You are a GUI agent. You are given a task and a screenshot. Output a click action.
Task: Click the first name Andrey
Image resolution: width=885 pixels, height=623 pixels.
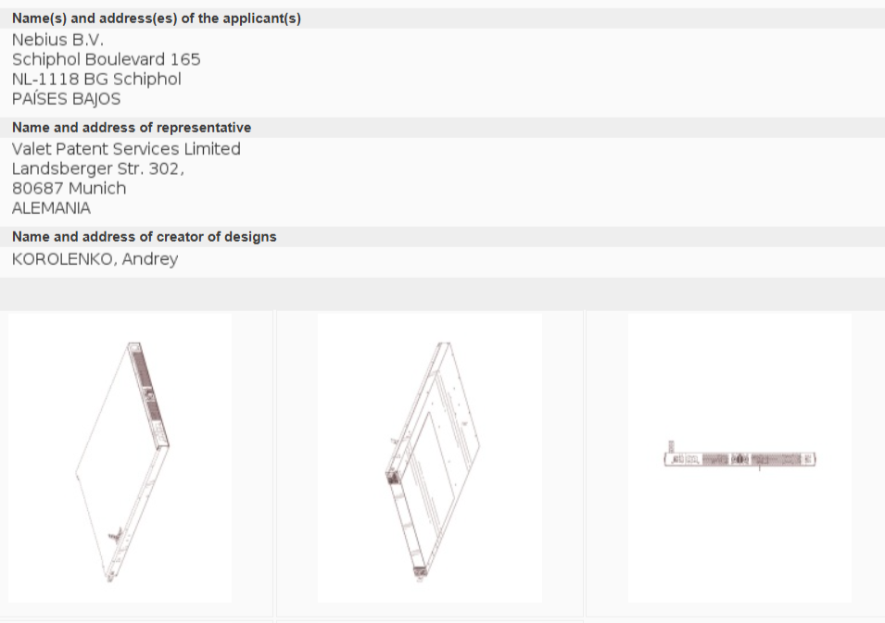[149, 259]
